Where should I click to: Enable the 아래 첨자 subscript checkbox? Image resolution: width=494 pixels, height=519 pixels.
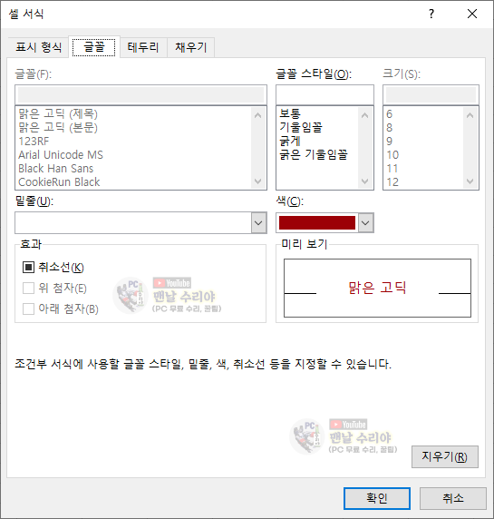28,308
